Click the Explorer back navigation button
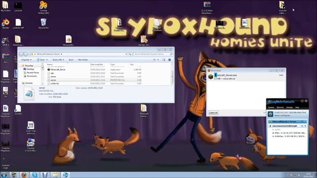The width and height of the screenshot is (317, 178). pos(21,54)
